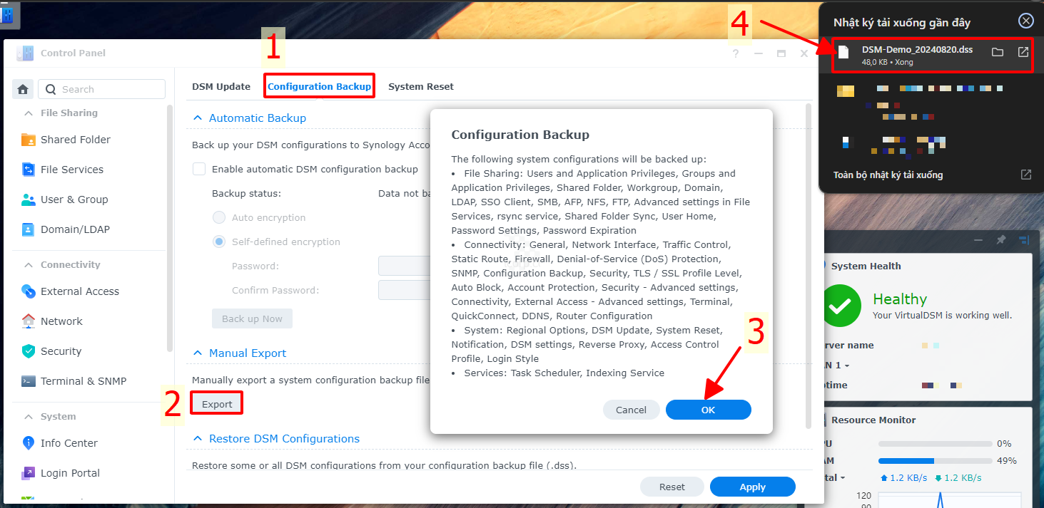Switch to the System Reset tab
Image resolution: width=1044 pixels, height=508 pixels.
click(421, 86)
